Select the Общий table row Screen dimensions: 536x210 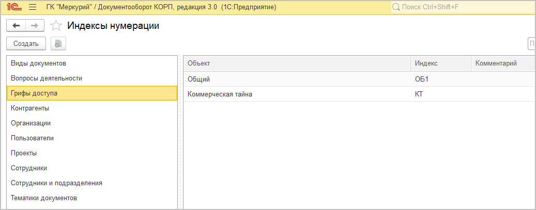(x=198, y=79)
